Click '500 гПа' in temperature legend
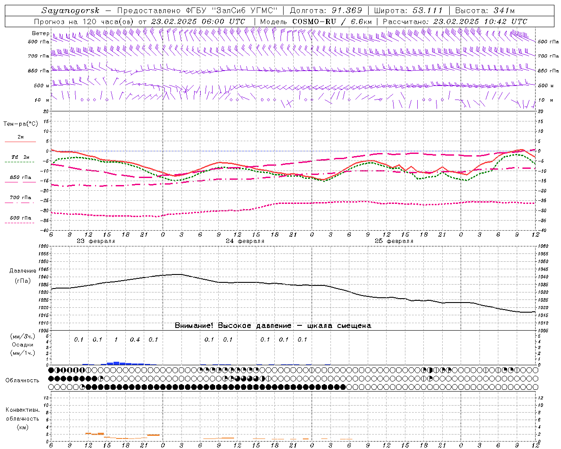 (21, 218)
